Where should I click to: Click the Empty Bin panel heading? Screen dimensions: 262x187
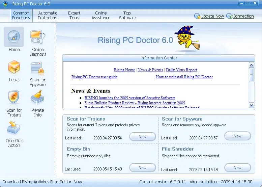(x=78, y=149)
